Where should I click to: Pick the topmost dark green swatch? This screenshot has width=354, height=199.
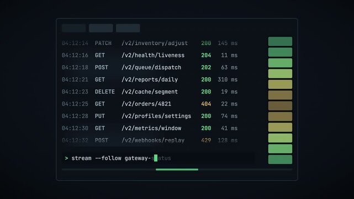click(x=280, y=41)
